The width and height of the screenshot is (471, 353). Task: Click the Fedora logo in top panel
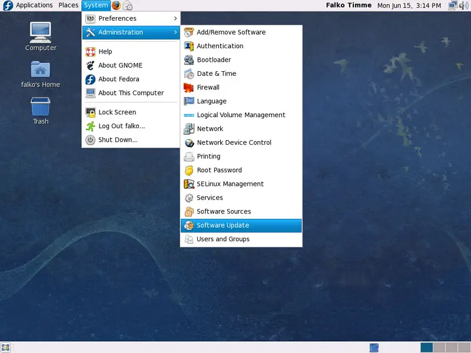point(8,5)
